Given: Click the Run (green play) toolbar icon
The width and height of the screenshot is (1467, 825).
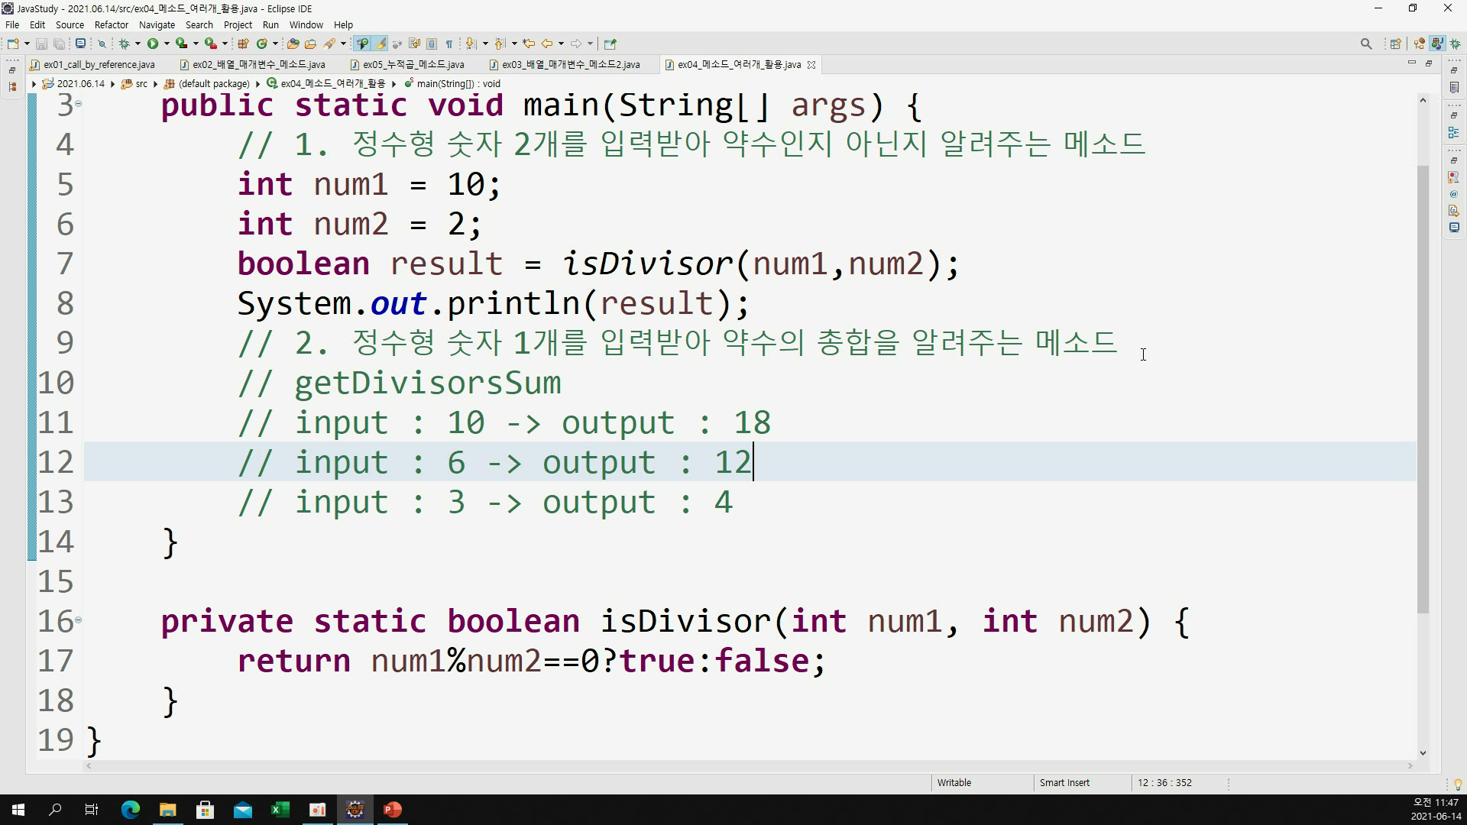Looking at the screenshot, I should click(x=153, y=44).
